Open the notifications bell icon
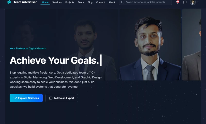Image resolution: width=206 pixels, height=124 pixels. [177, 2]
